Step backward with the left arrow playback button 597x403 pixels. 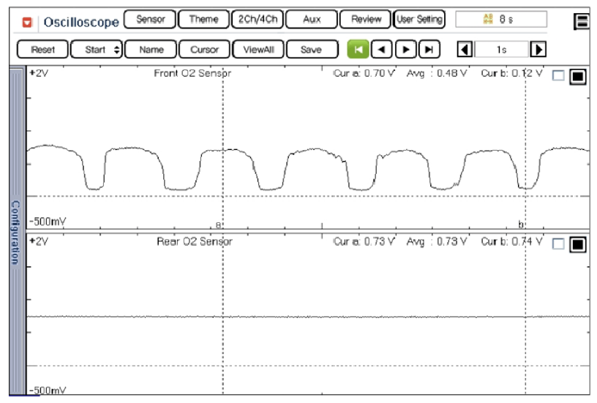tap(381, 50)
